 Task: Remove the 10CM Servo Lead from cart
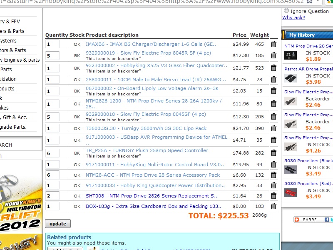click(273, 80)
